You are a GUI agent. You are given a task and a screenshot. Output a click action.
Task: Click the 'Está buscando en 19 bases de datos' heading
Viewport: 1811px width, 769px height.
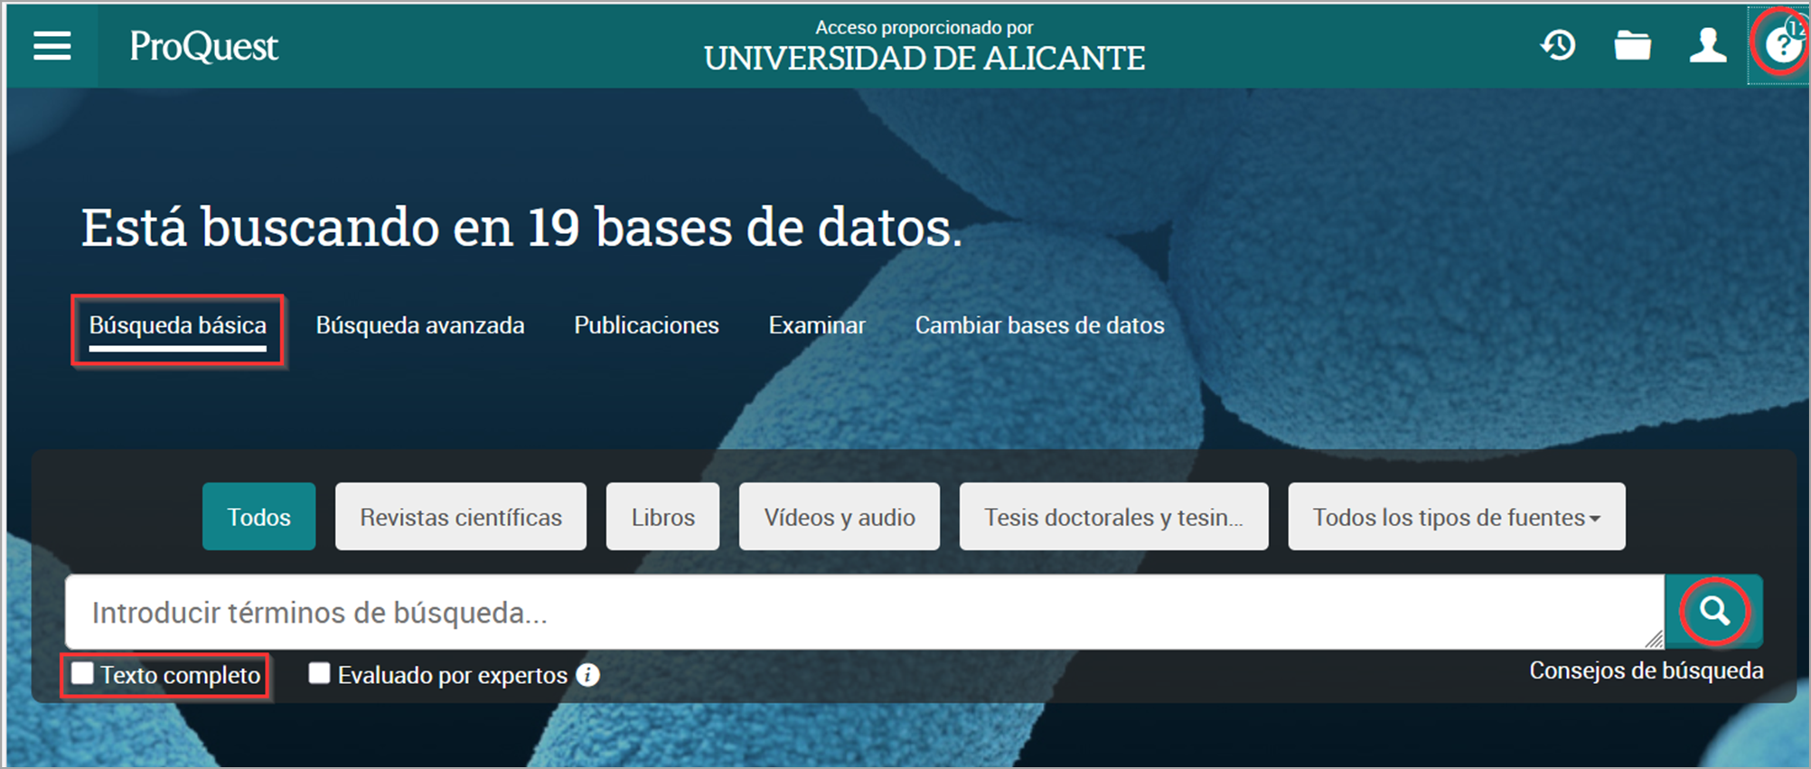coord(522,227)
